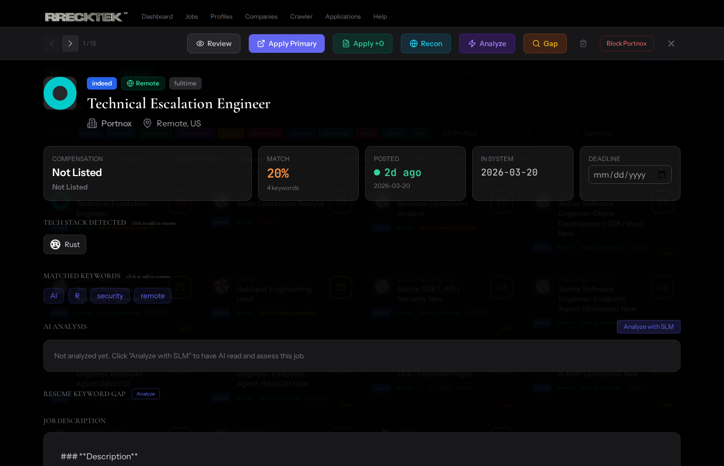The height and width of the screenshot is (466, 724).
Task: Go to the next job arrow
Action: [x=70, y=43]
